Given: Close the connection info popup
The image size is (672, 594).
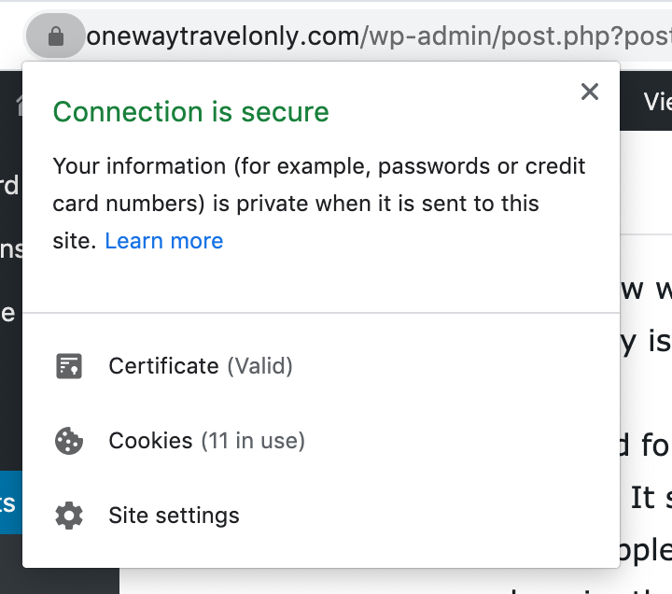Looking at the screenshot, I should (x=589, y=92).
